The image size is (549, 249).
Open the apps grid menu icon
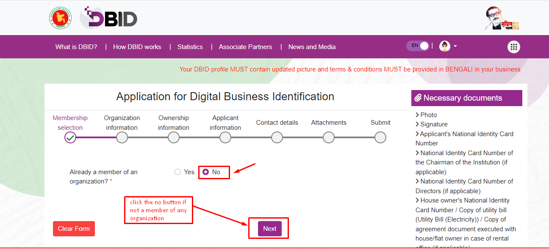514,47
